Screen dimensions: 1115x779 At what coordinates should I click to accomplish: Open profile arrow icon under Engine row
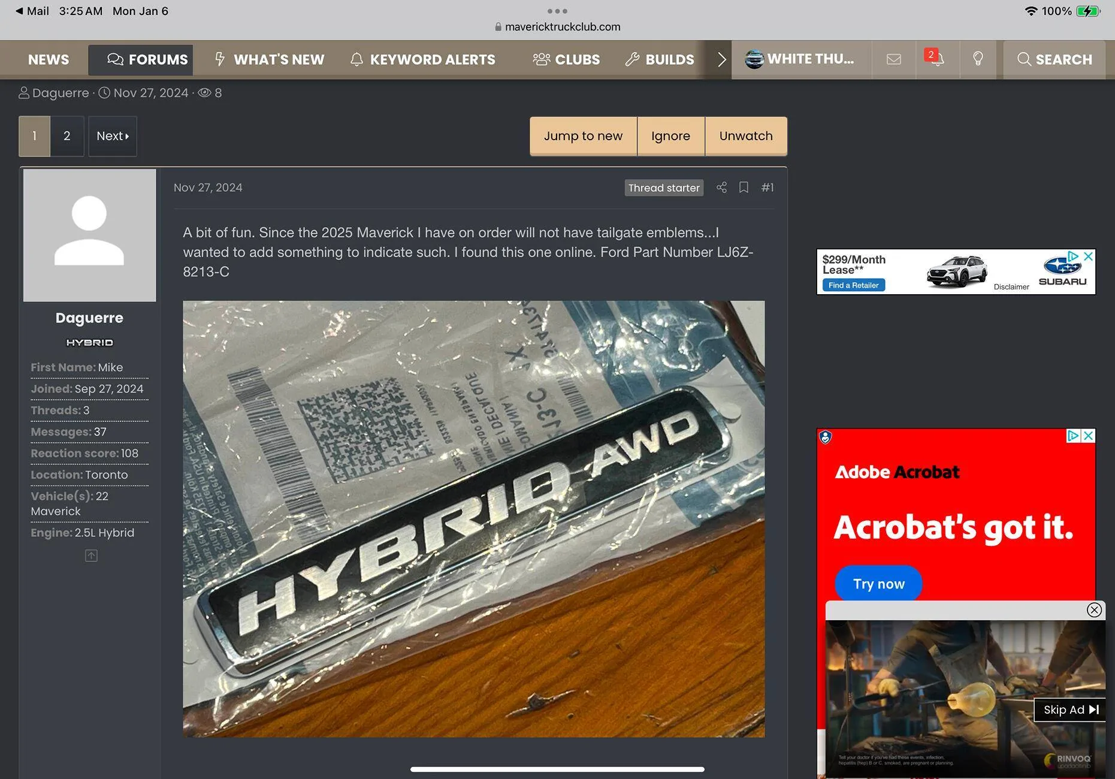tap(91, 555)
